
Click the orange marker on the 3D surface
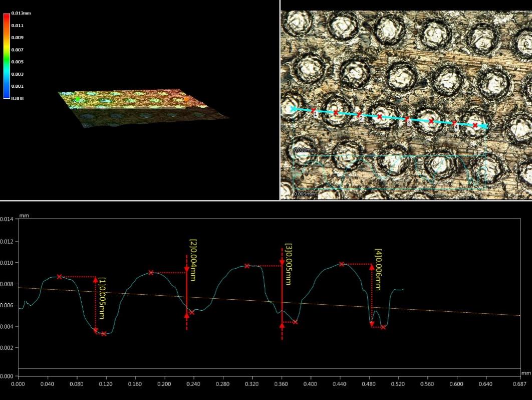tap(186, 99)
